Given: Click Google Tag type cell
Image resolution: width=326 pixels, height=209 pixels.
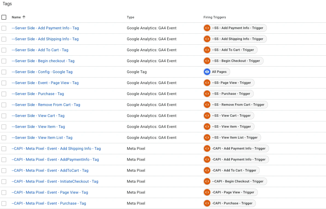Looking at the screenshot, I should click(x=137, y=72).
